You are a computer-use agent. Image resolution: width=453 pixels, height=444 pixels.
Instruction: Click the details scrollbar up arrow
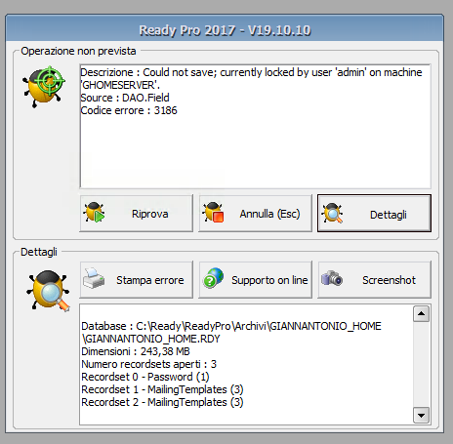click(421, 314)
